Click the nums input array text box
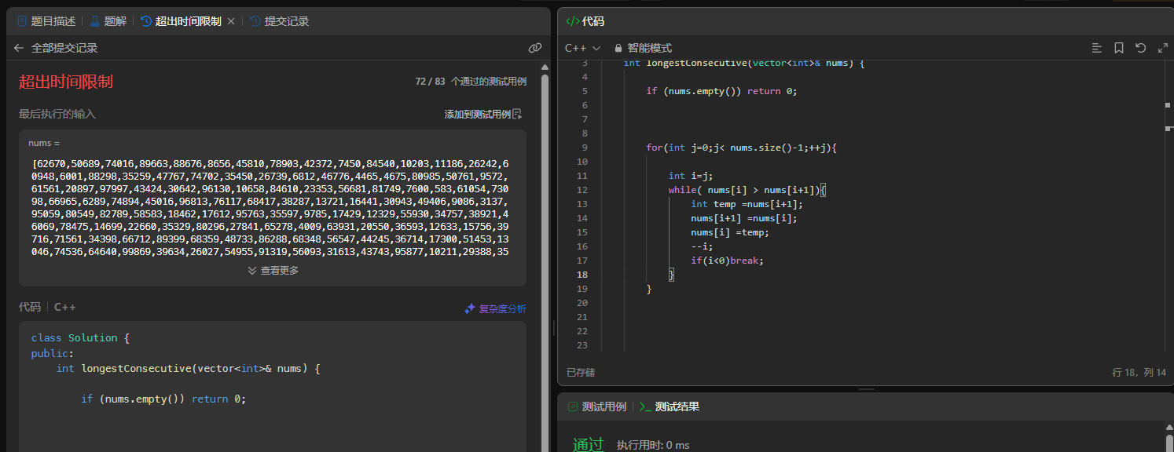This screenshot has height=452, width=1174. point(273,208)
